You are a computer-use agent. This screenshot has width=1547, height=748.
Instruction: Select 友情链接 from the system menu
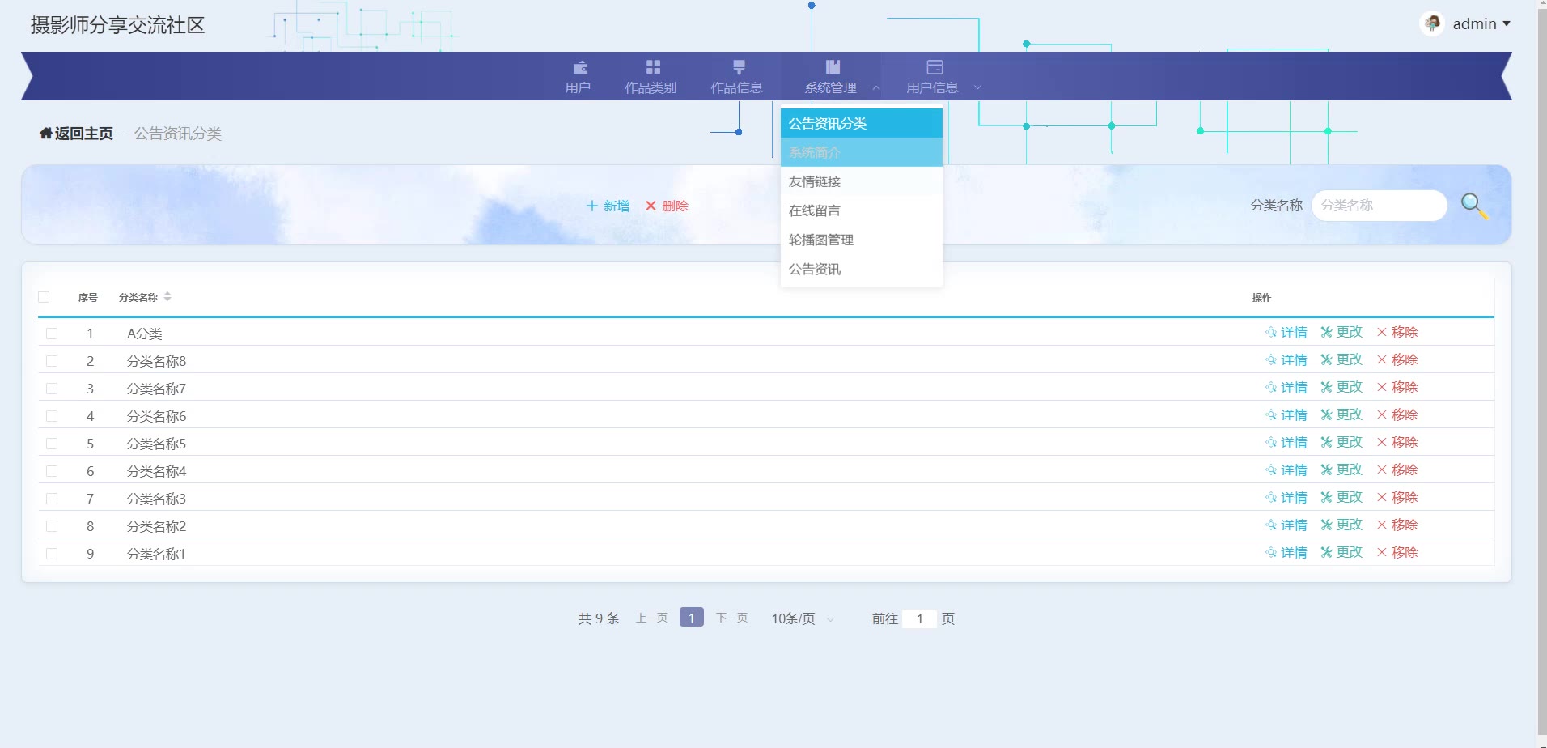pos(815,181)
